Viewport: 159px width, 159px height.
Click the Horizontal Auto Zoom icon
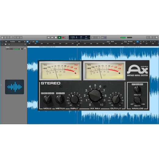coord(143,42)
